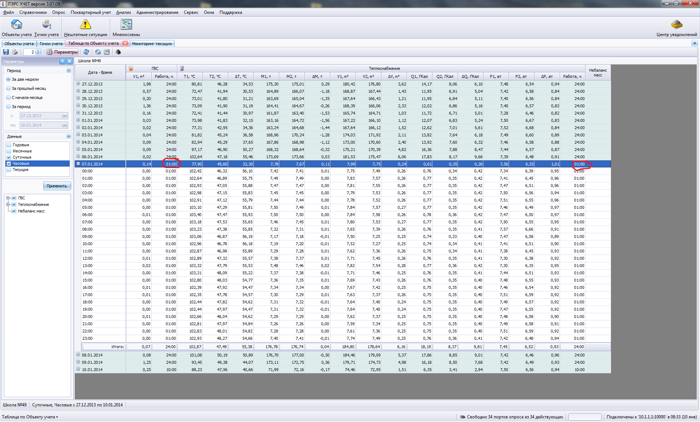Pin the Параметры panel

(62, 61)
